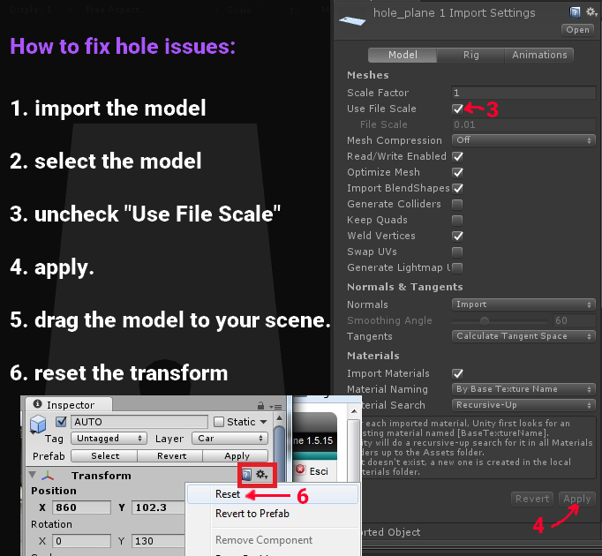This screenshot has height=556, width=602.
Task: Click the Prefab Apply button
Action: [x=237, y=455]
